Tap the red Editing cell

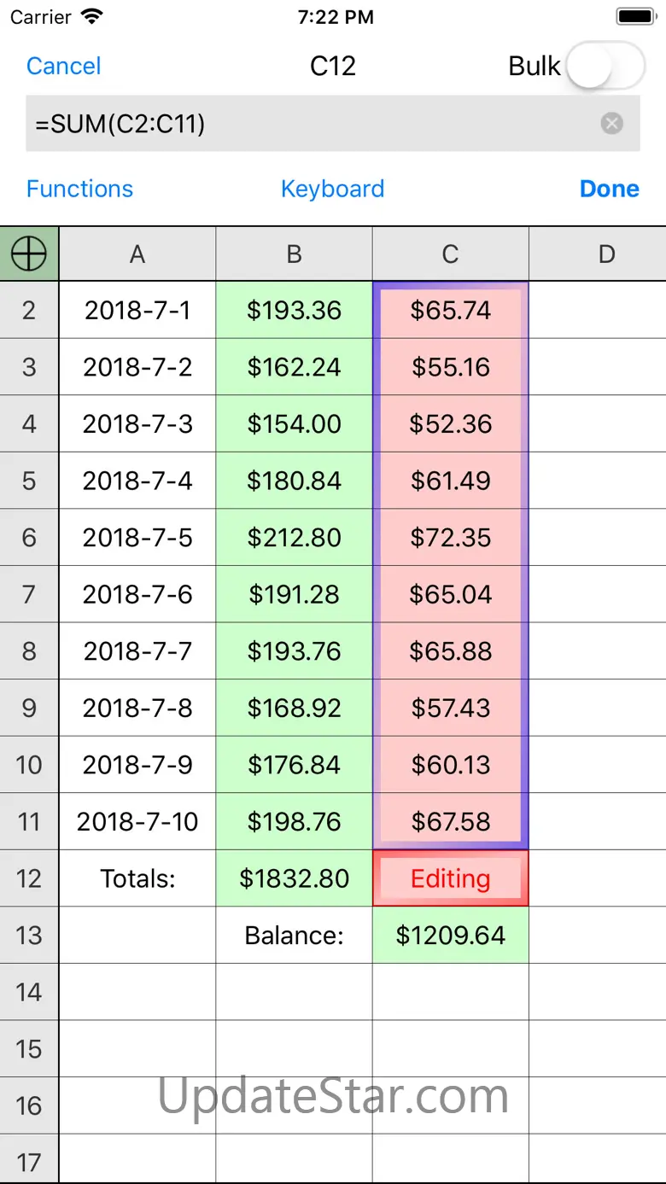(450, 878)
